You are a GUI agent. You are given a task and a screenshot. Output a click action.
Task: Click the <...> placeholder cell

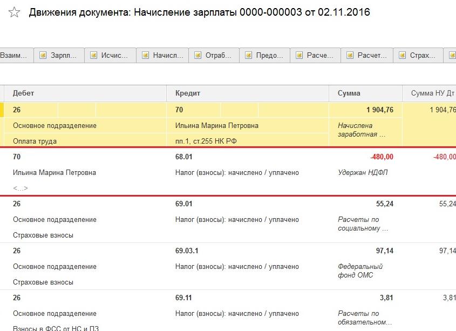(x=21, y=188)
